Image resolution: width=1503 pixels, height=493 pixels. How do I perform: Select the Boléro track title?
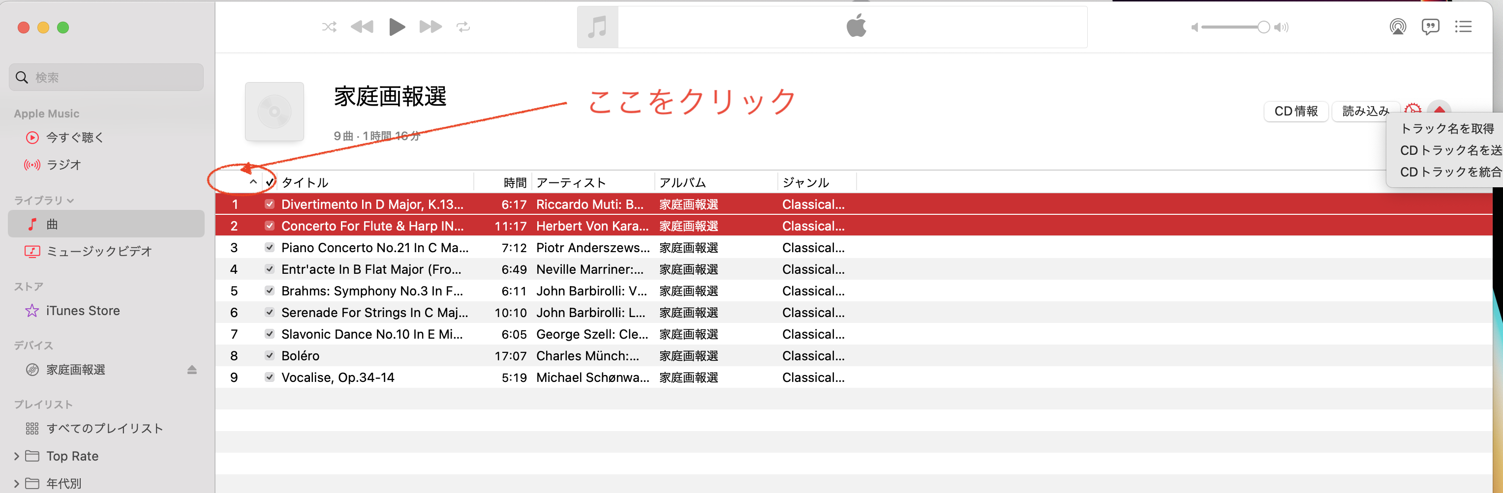[x=301, y=355]
